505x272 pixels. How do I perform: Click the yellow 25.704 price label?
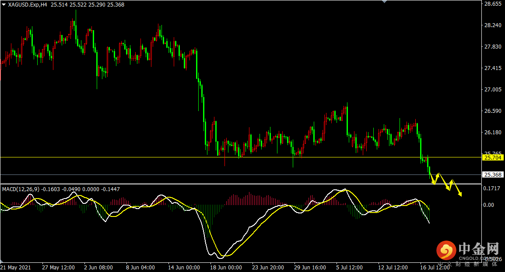pyautogui.click(x=492, y=157)
